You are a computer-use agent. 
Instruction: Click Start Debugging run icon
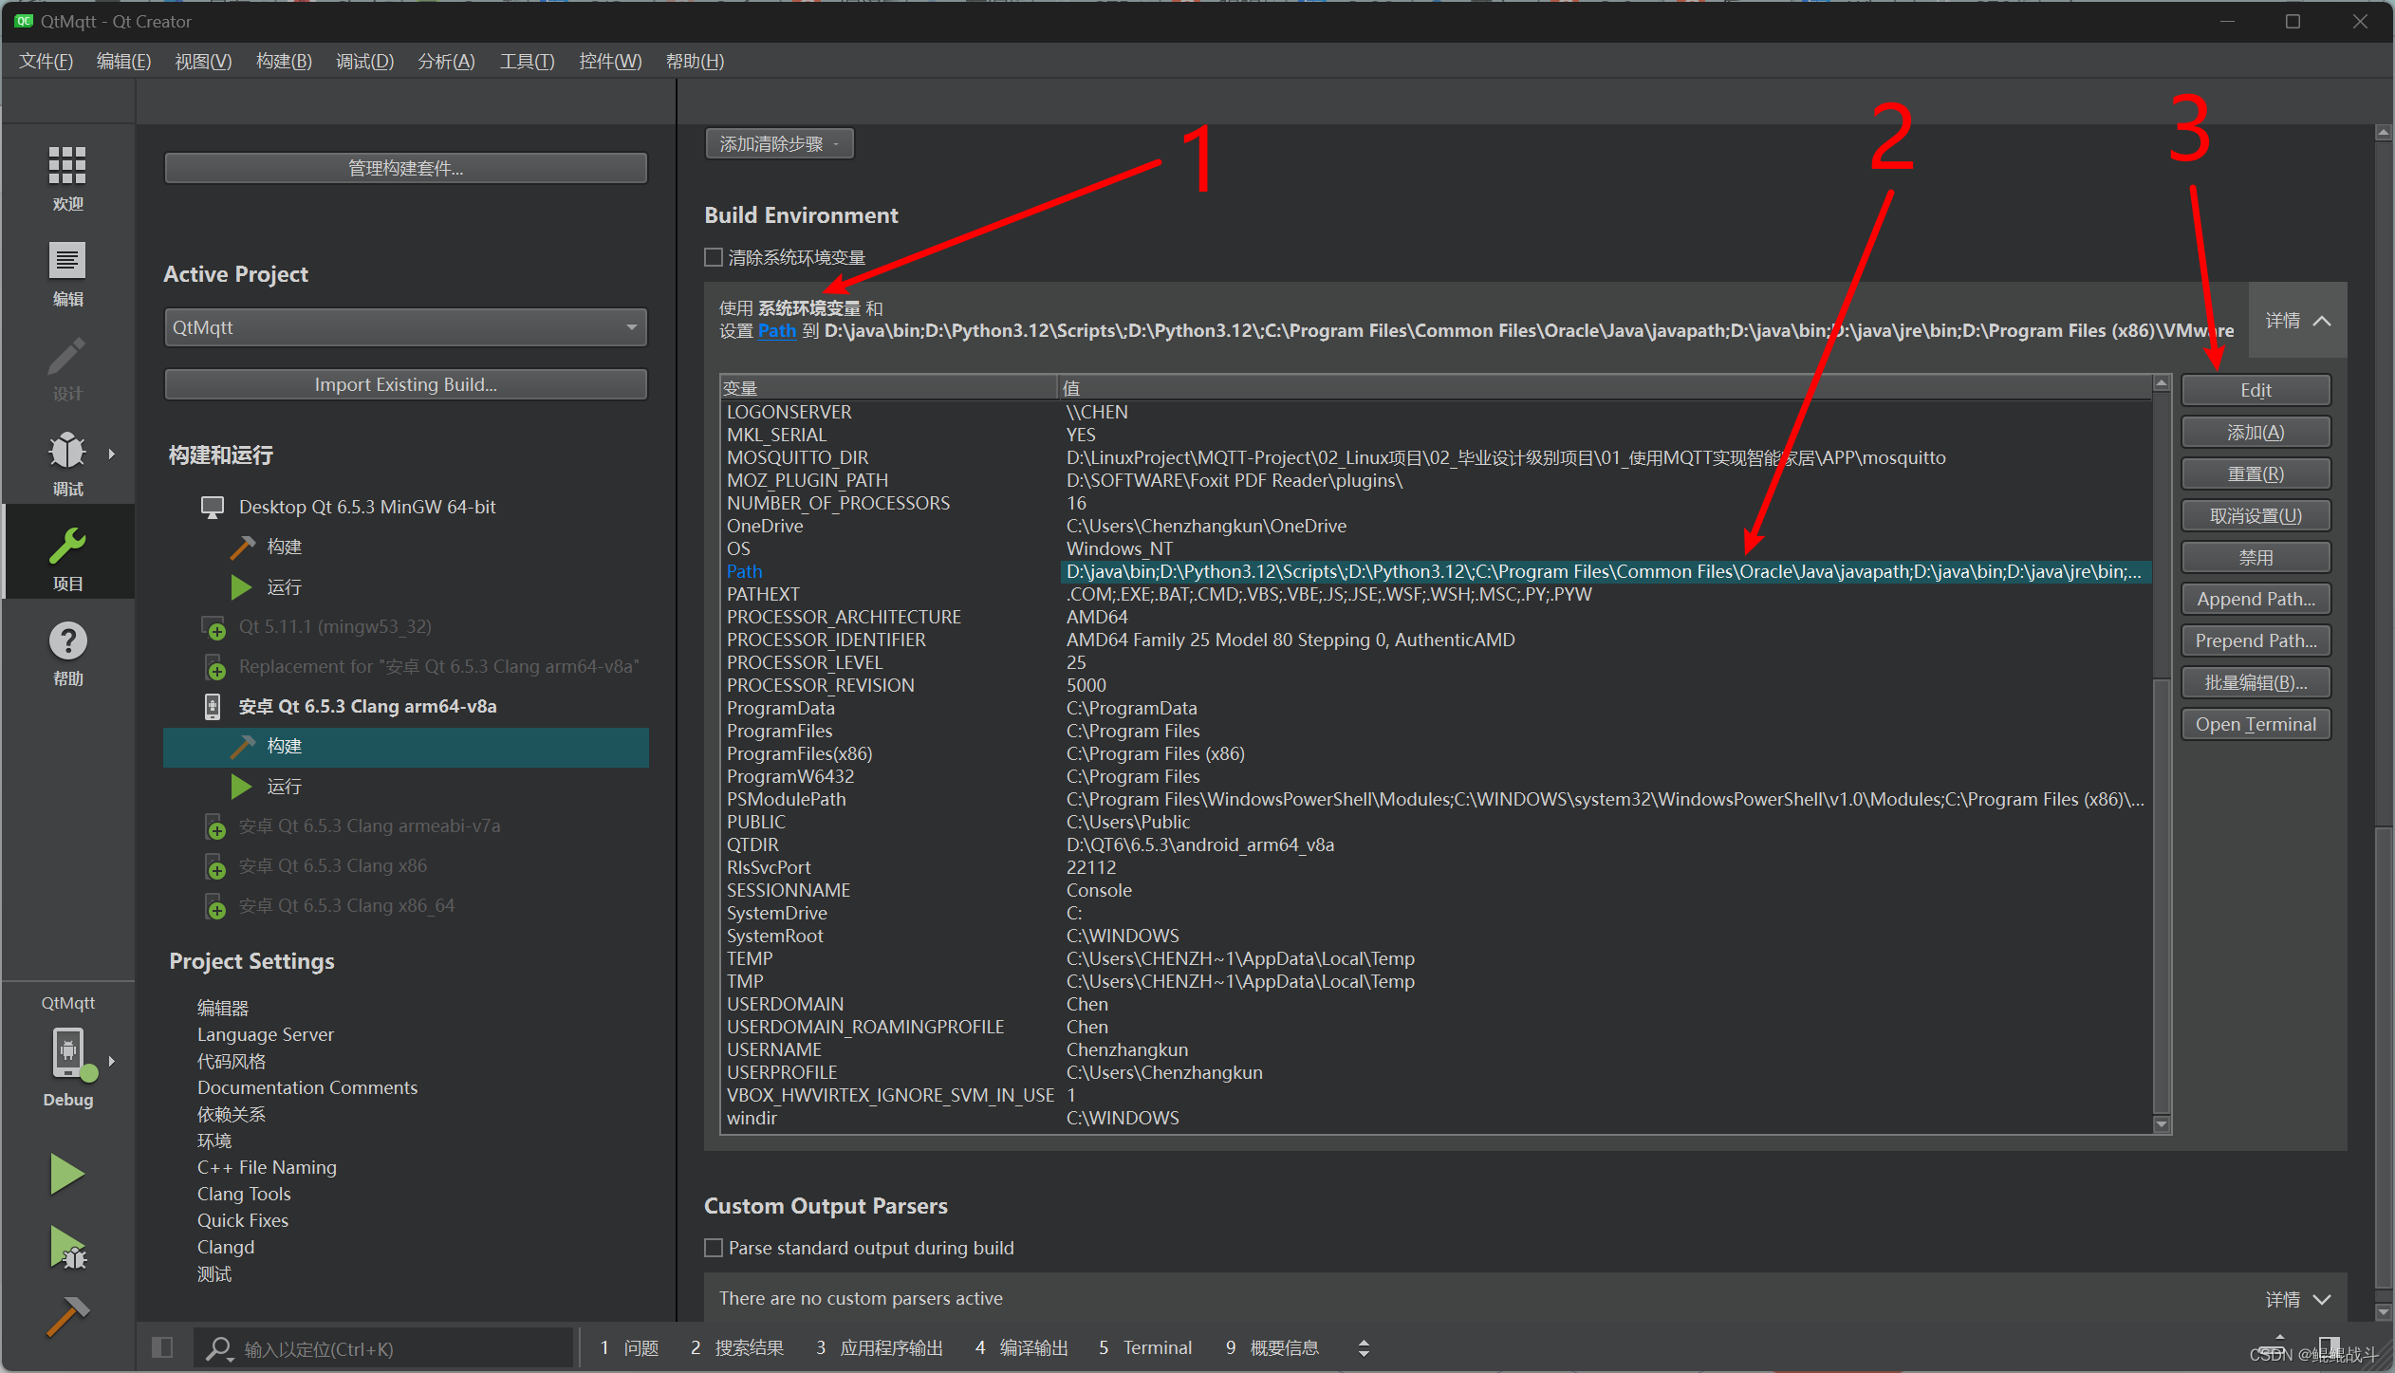(66, 1247)
